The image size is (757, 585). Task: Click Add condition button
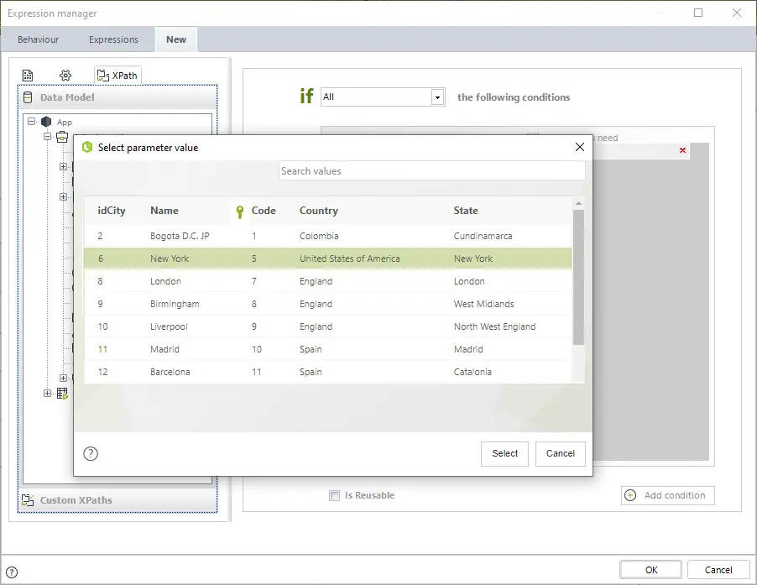coord(668,495)
